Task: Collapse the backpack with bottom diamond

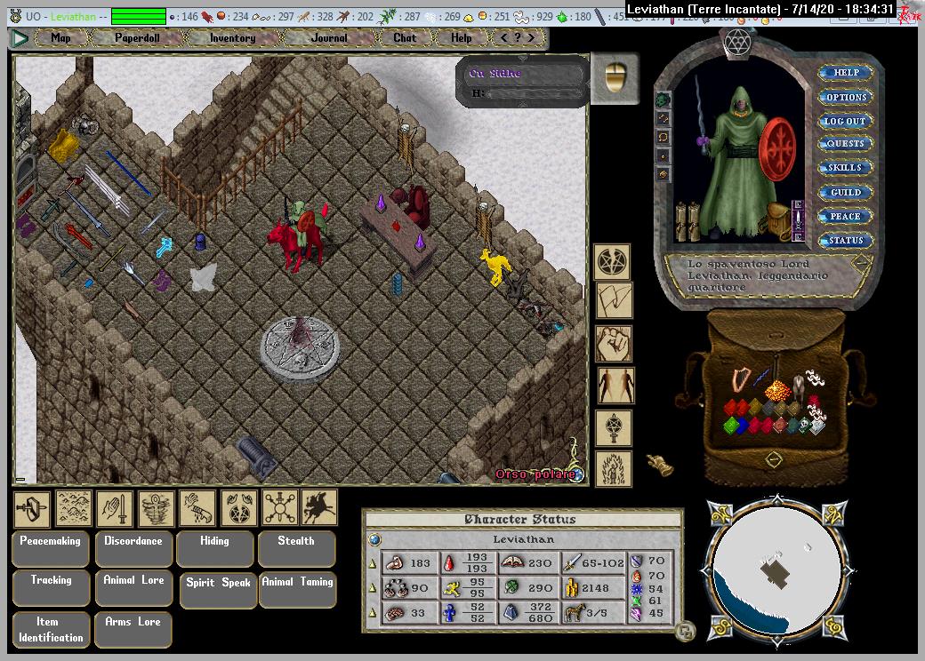Action: pos(774,459)
